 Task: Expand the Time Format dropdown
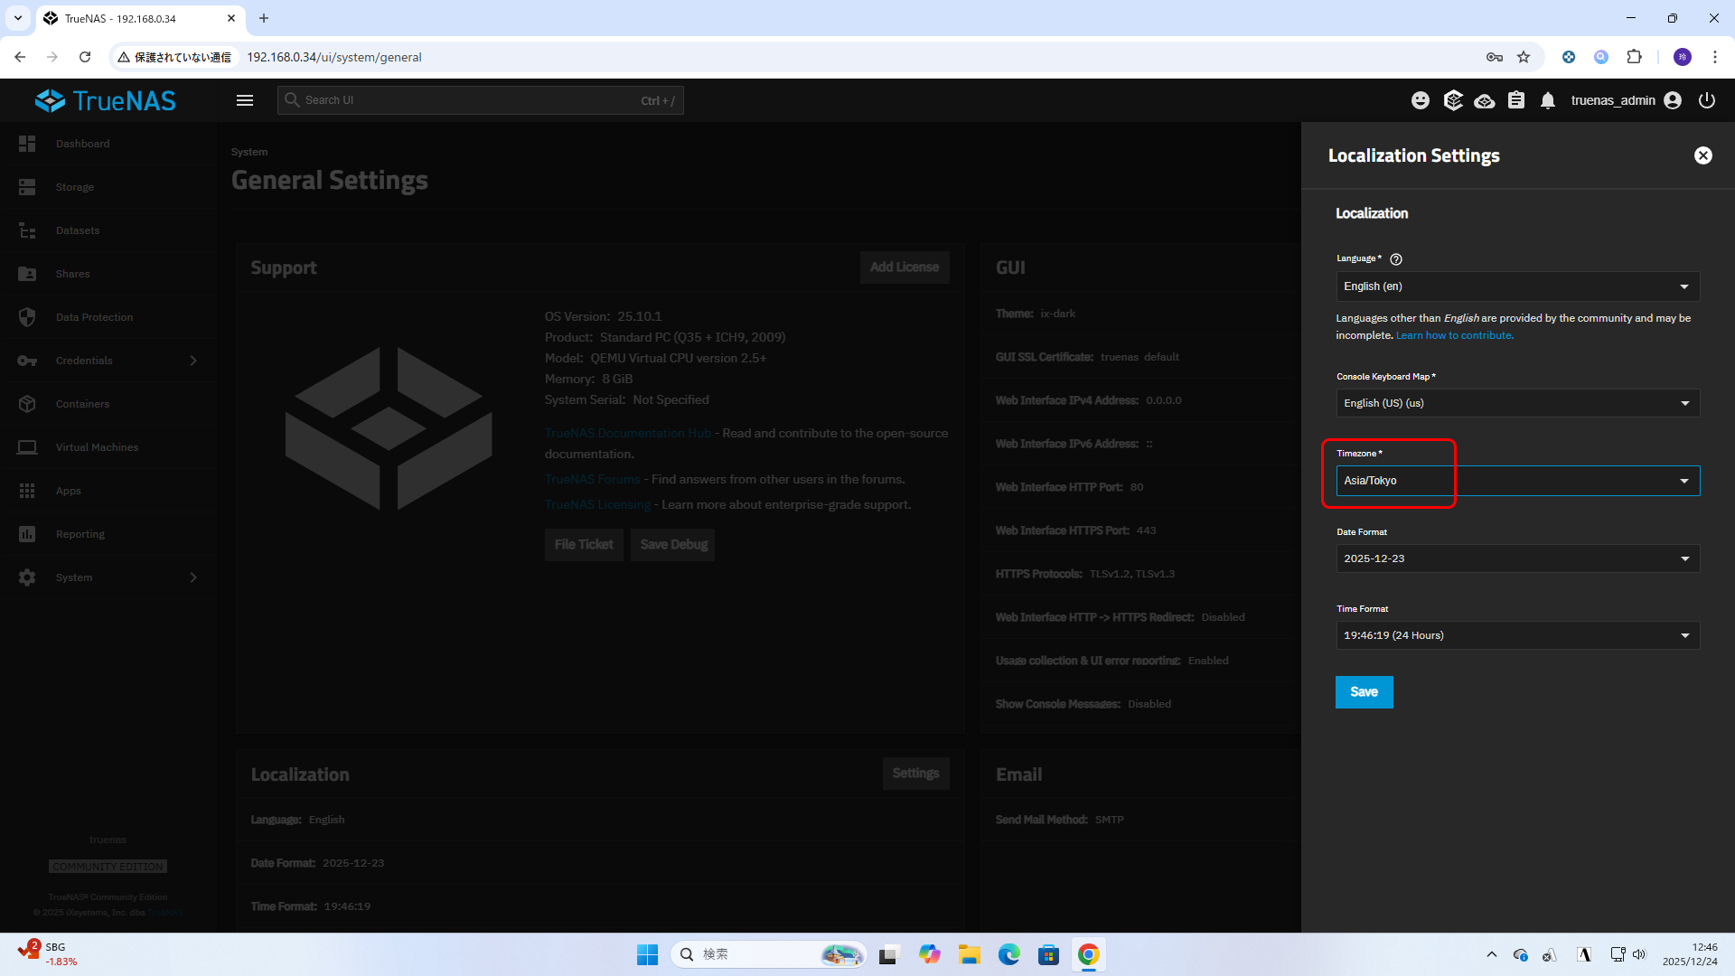pos(1517,635)
